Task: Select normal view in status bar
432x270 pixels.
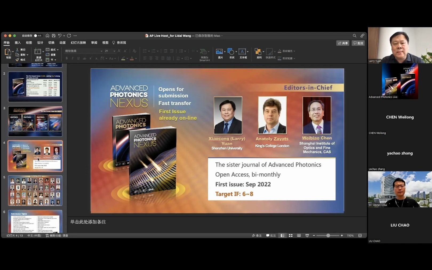Action: (x=282, y=236)
